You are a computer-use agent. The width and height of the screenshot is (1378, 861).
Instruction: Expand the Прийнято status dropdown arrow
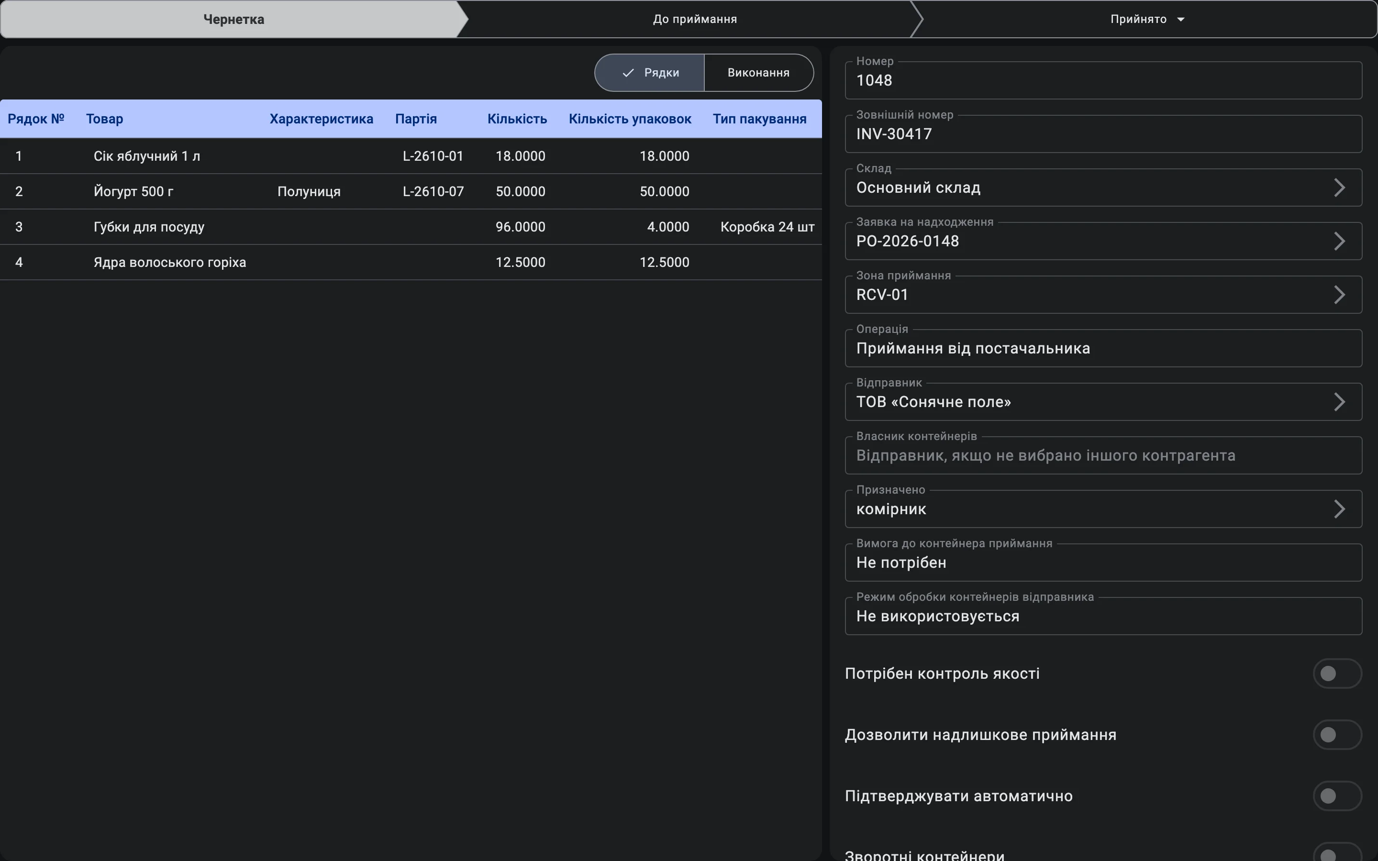(x=1181, y=19)
